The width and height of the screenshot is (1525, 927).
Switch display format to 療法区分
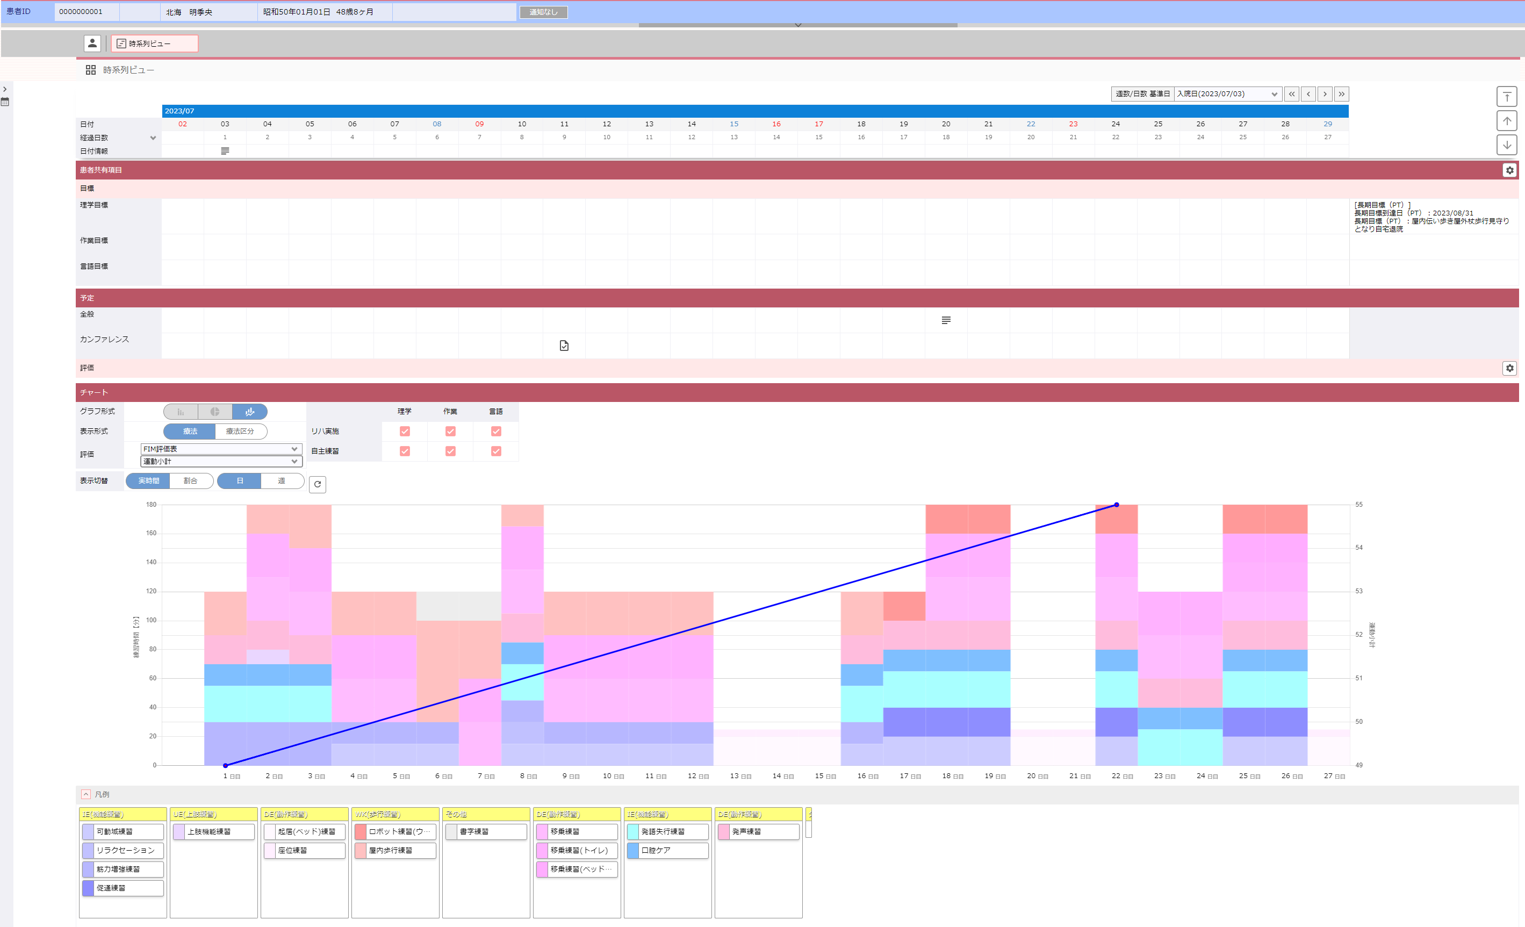tap(240, 432)
